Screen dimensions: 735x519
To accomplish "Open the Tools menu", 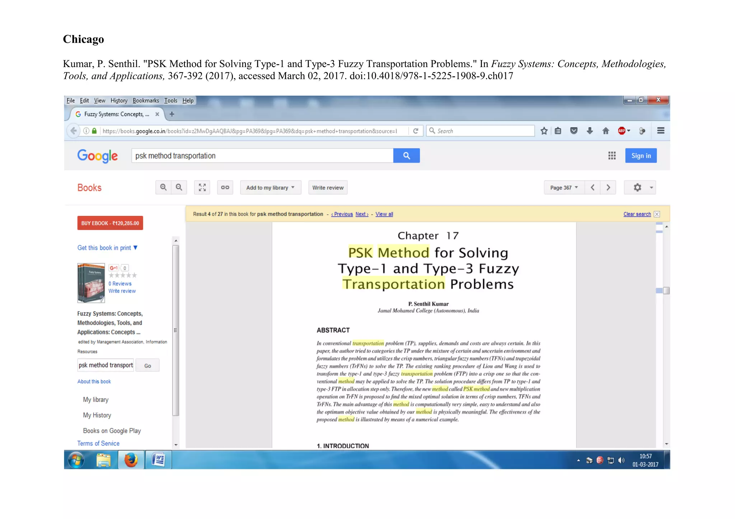I will [171, 100].
